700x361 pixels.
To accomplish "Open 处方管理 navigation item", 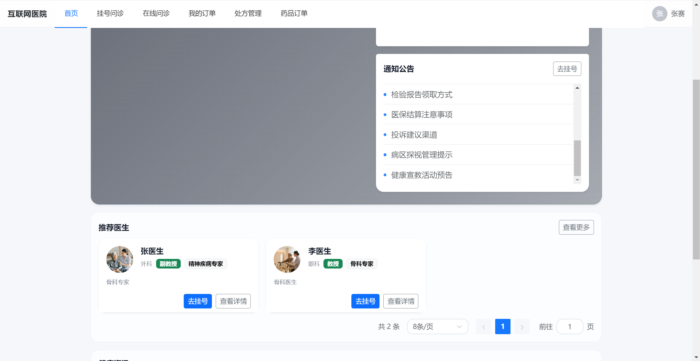I will click(x=248, y=13).
